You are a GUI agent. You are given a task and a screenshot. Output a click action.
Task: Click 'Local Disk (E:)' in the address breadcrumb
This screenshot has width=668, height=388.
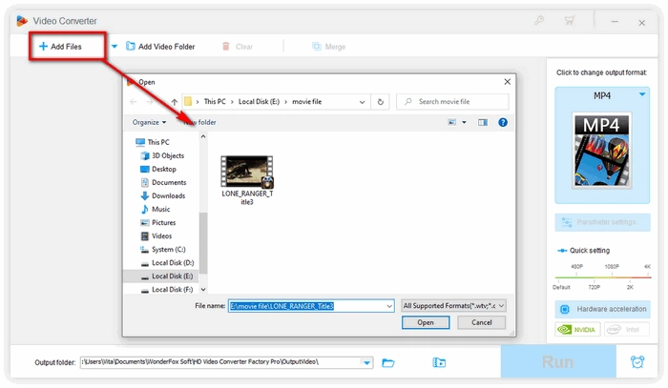coord(259,102)
